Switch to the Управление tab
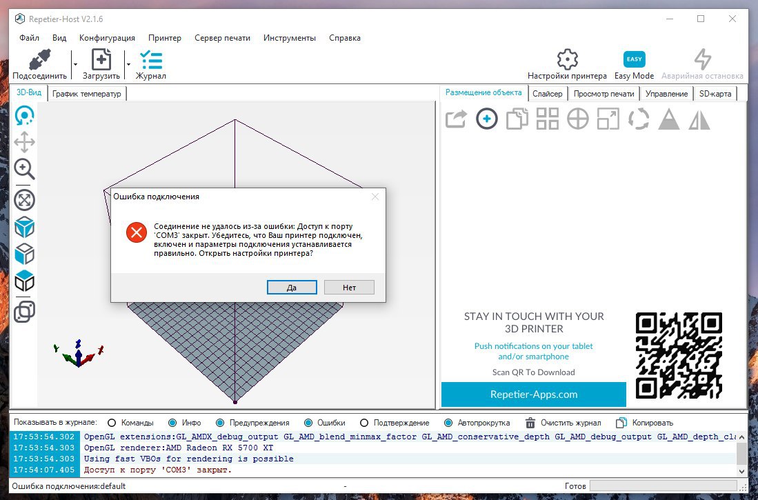The width and height of the screenshot is (758, 500). [667, 94]
